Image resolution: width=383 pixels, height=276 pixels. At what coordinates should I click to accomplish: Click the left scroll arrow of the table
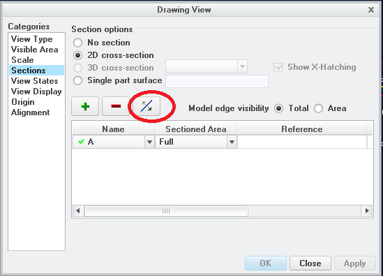click(x=78, y=211)
